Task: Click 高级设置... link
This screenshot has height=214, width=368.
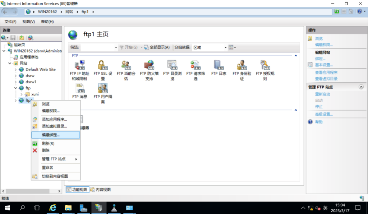Action: (x=324, y=115)
